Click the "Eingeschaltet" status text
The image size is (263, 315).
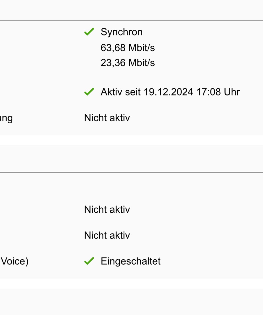coord(131,261)
